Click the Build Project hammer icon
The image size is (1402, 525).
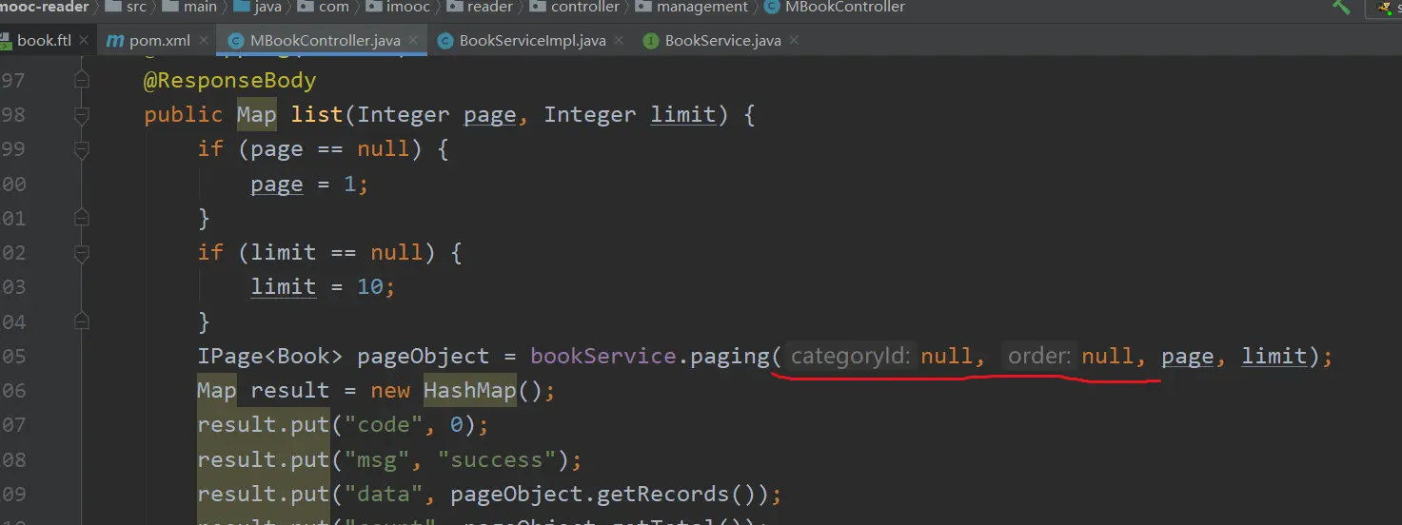[x=1342, y=7]
